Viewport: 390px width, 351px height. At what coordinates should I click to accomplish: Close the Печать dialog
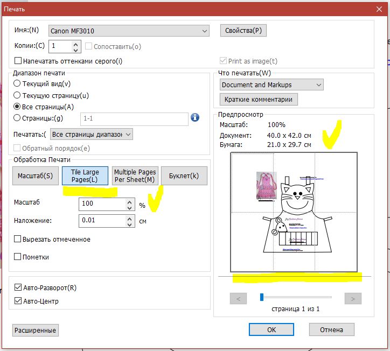tap(379, 9)
